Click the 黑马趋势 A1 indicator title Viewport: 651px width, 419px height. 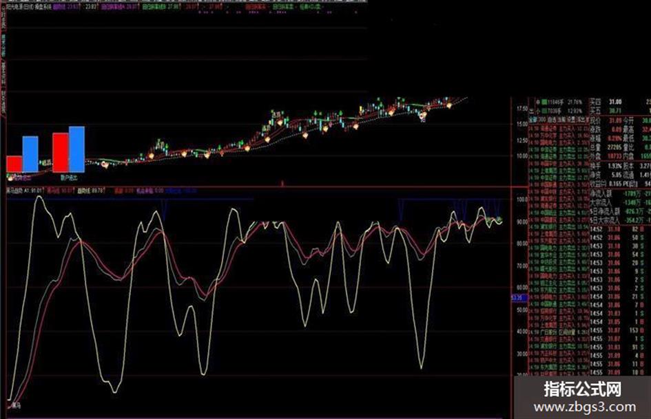click(25, 191)
